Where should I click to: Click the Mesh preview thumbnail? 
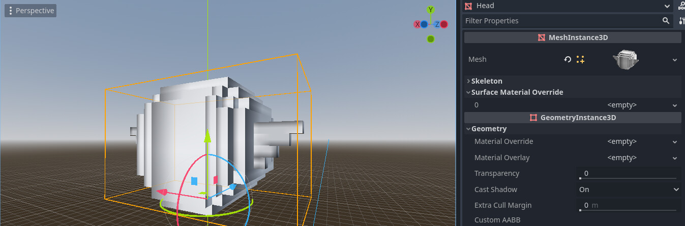[626, 59]
